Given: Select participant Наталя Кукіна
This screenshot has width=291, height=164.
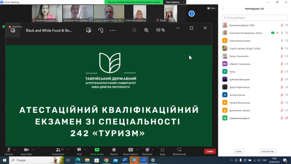Looking at the screenshot, I should tap(254, 95).
